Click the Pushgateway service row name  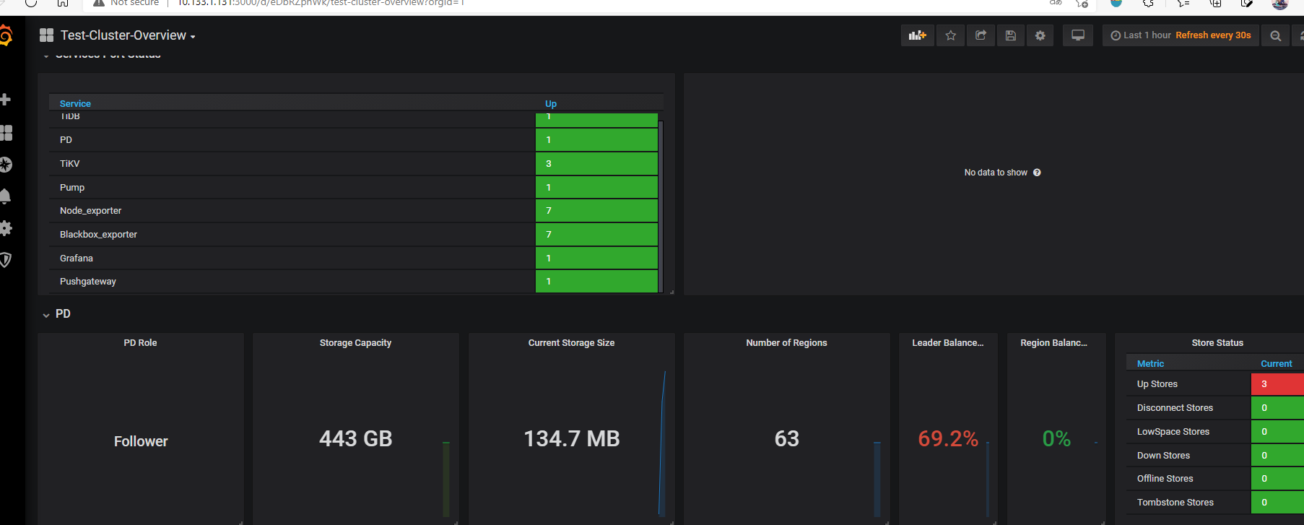point(88,282)
